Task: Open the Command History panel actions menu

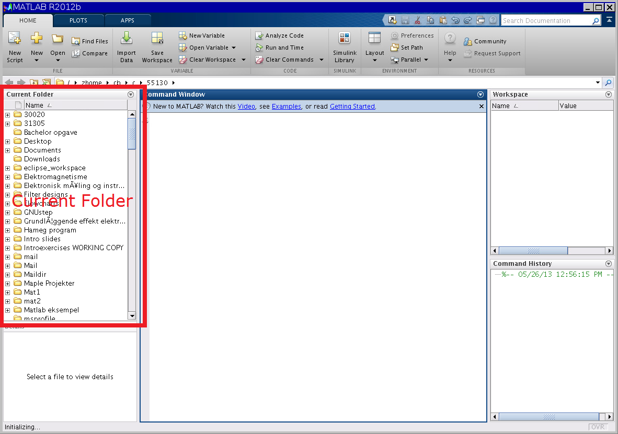Action: click(x=609, y=264)
